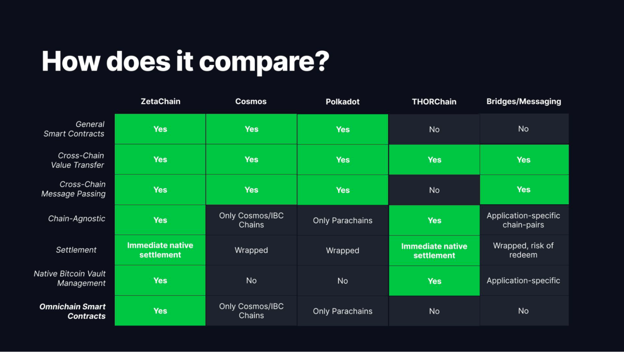Screen dimensions: 624x352
Task: Select the THORChain column header
Action: pos(434,102)
